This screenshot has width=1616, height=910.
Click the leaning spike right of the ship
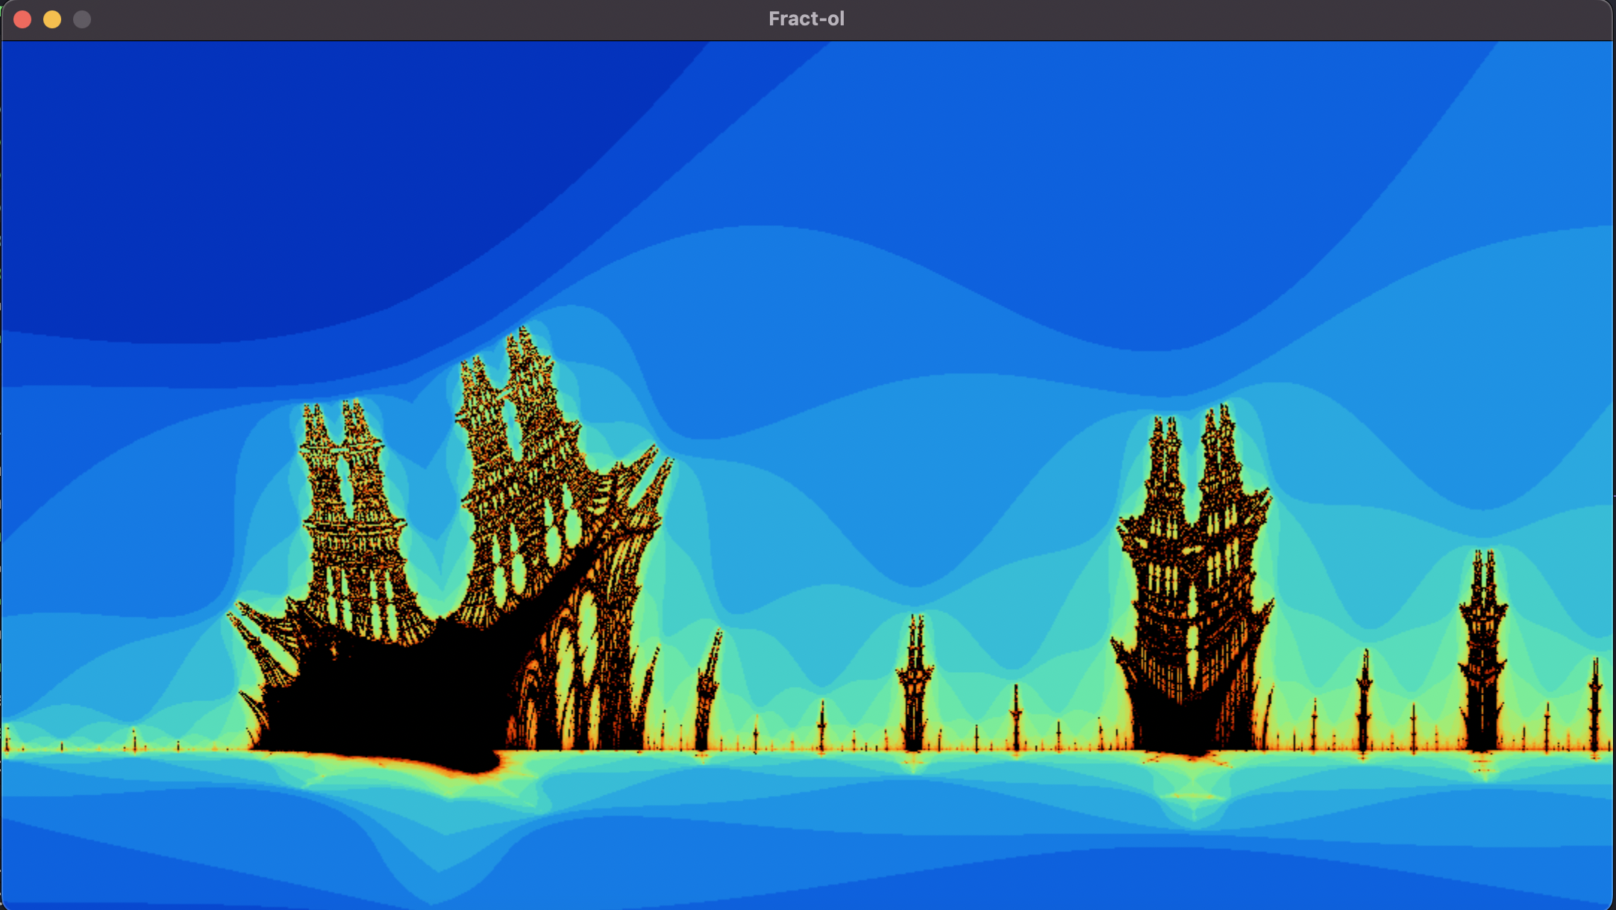pyautogui.click(x=707, y=690)
